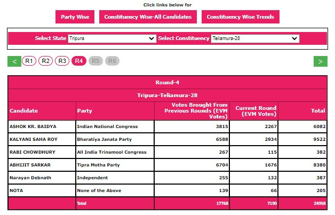This screenshot has height=215, width=335.
Task: Switch to round R3
Action: pyautogui.click(x=62, y=61)
